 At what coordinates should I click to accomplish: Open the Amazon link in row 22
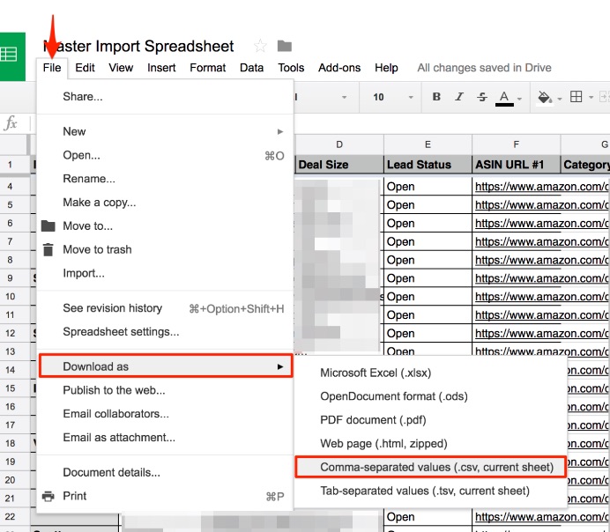pyautogui.click(x=541, y=517)
